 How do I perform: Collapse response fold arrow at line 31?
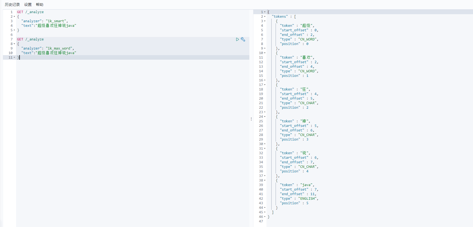pos(265,149)
